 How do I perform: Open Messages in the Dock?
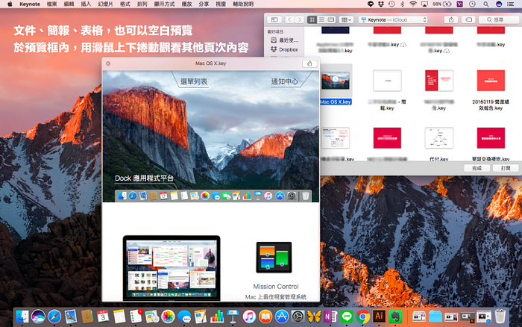184,317
